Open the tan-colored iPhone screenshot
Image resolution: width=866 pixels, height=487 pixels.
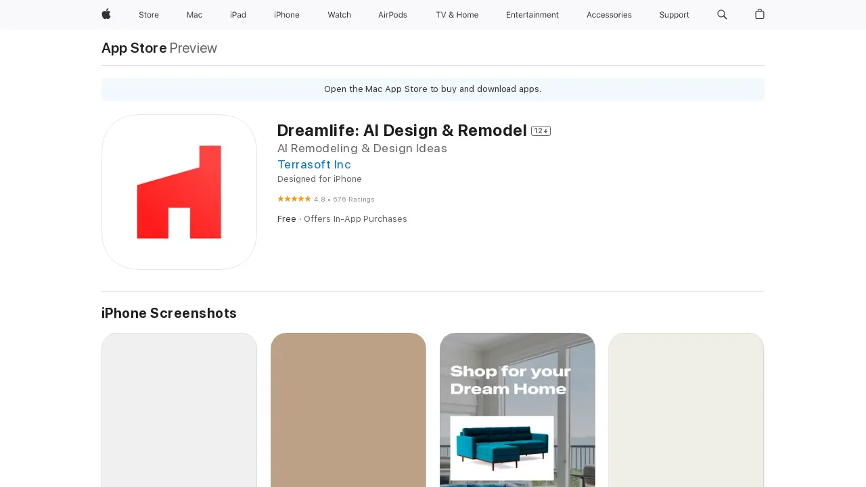click(x=348, y=410)
